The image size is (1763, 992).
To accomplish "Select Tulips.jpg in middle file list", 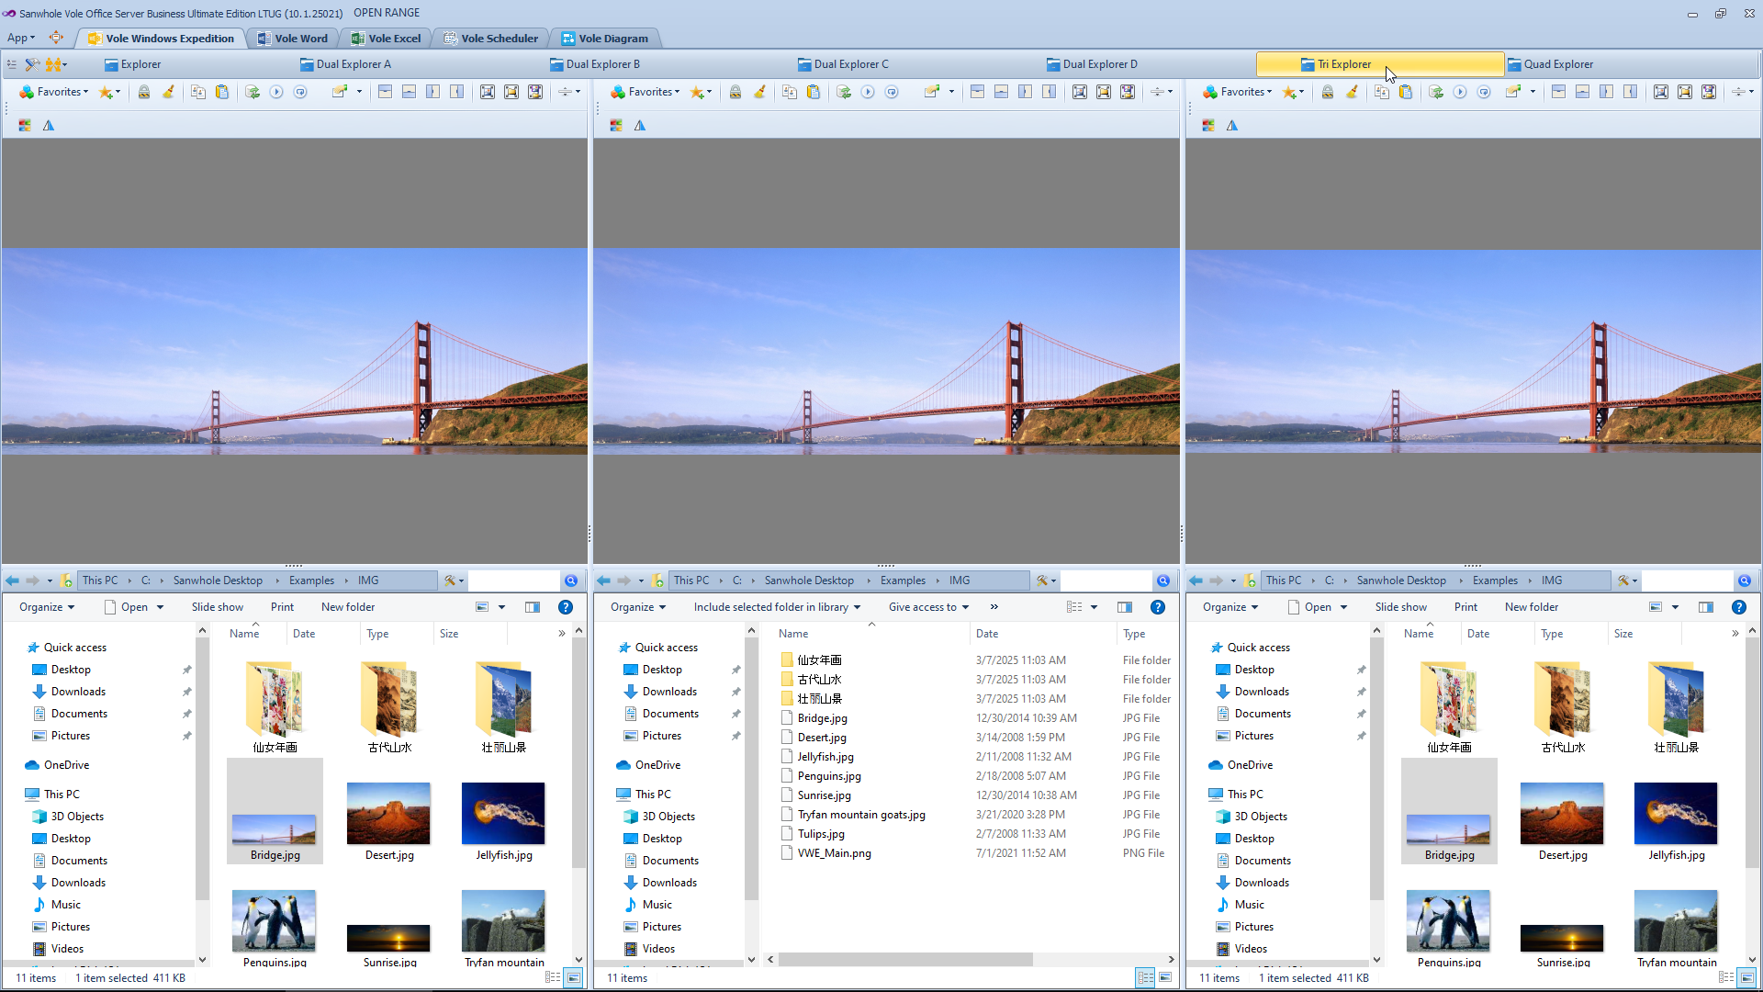I will click(x=821, y=834).
